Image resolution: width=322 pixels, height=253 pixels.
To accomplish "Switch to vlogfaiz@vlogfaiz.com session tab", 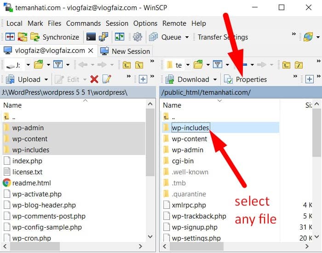I will click(x=50, y=51).
